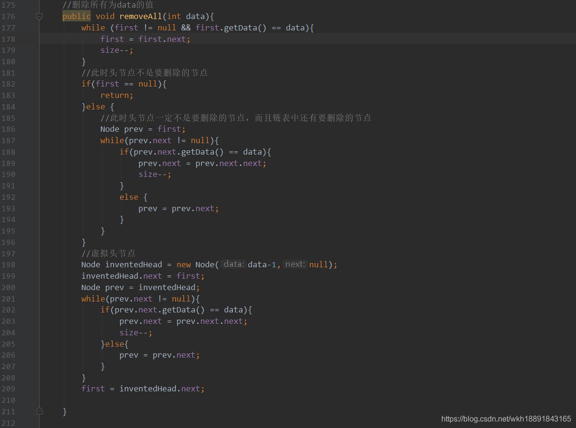Click gutter line number 187

click(8, 140)
